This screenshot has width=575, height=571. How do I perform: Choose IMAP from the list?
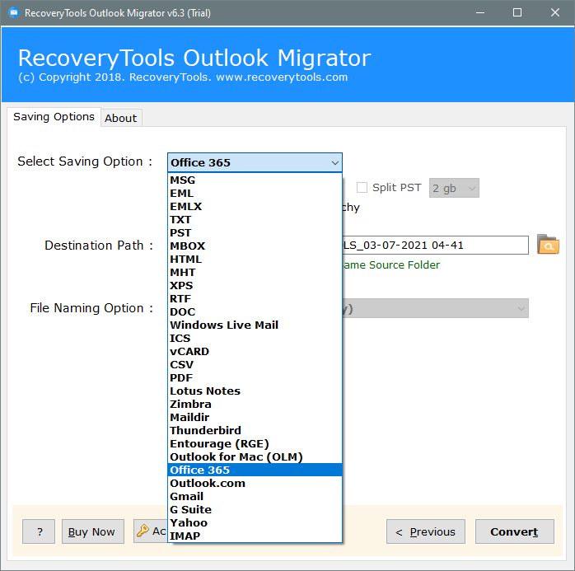pyautogui.click(x=255, y=536)
